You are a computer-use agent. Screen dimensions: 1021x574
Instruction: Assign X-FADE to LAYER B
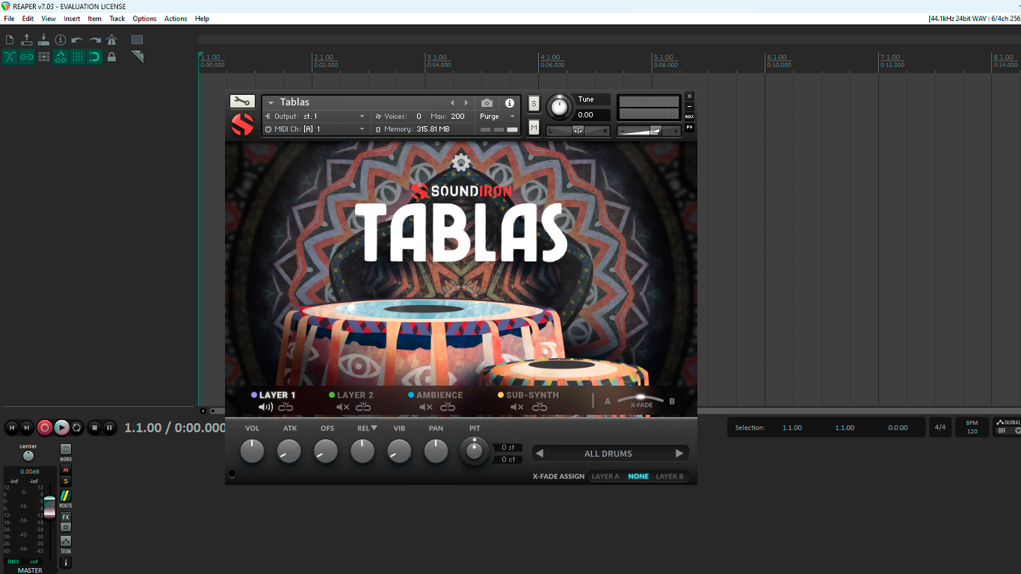tap(670, 476)
